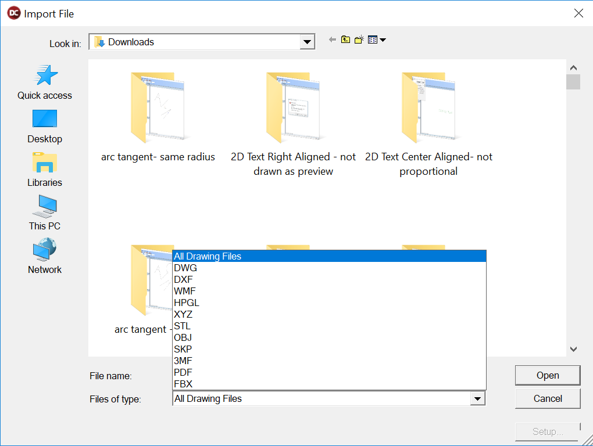Collapse the Files of type dropdown arrow

tap(477, 398)
